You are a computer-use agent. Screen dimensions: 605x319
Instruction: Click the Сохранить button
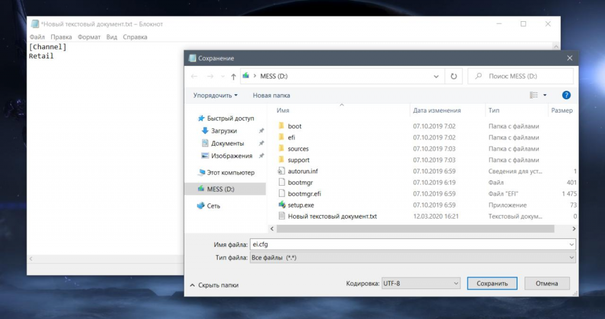click(x=492, y=284)
